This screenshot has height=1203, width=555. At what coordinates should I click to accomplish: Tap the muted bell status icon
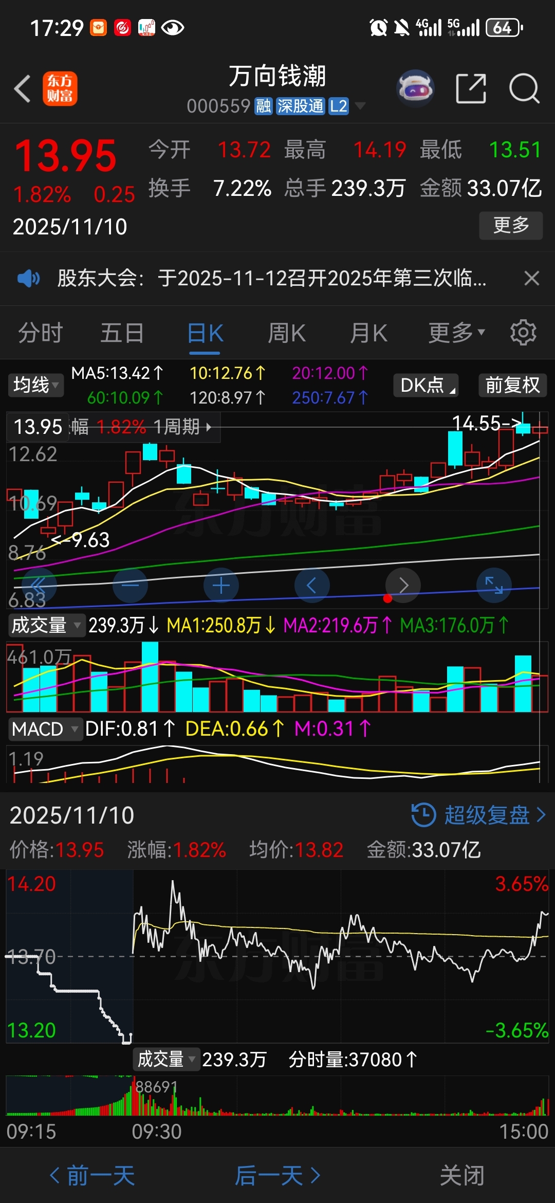point(401,27)
